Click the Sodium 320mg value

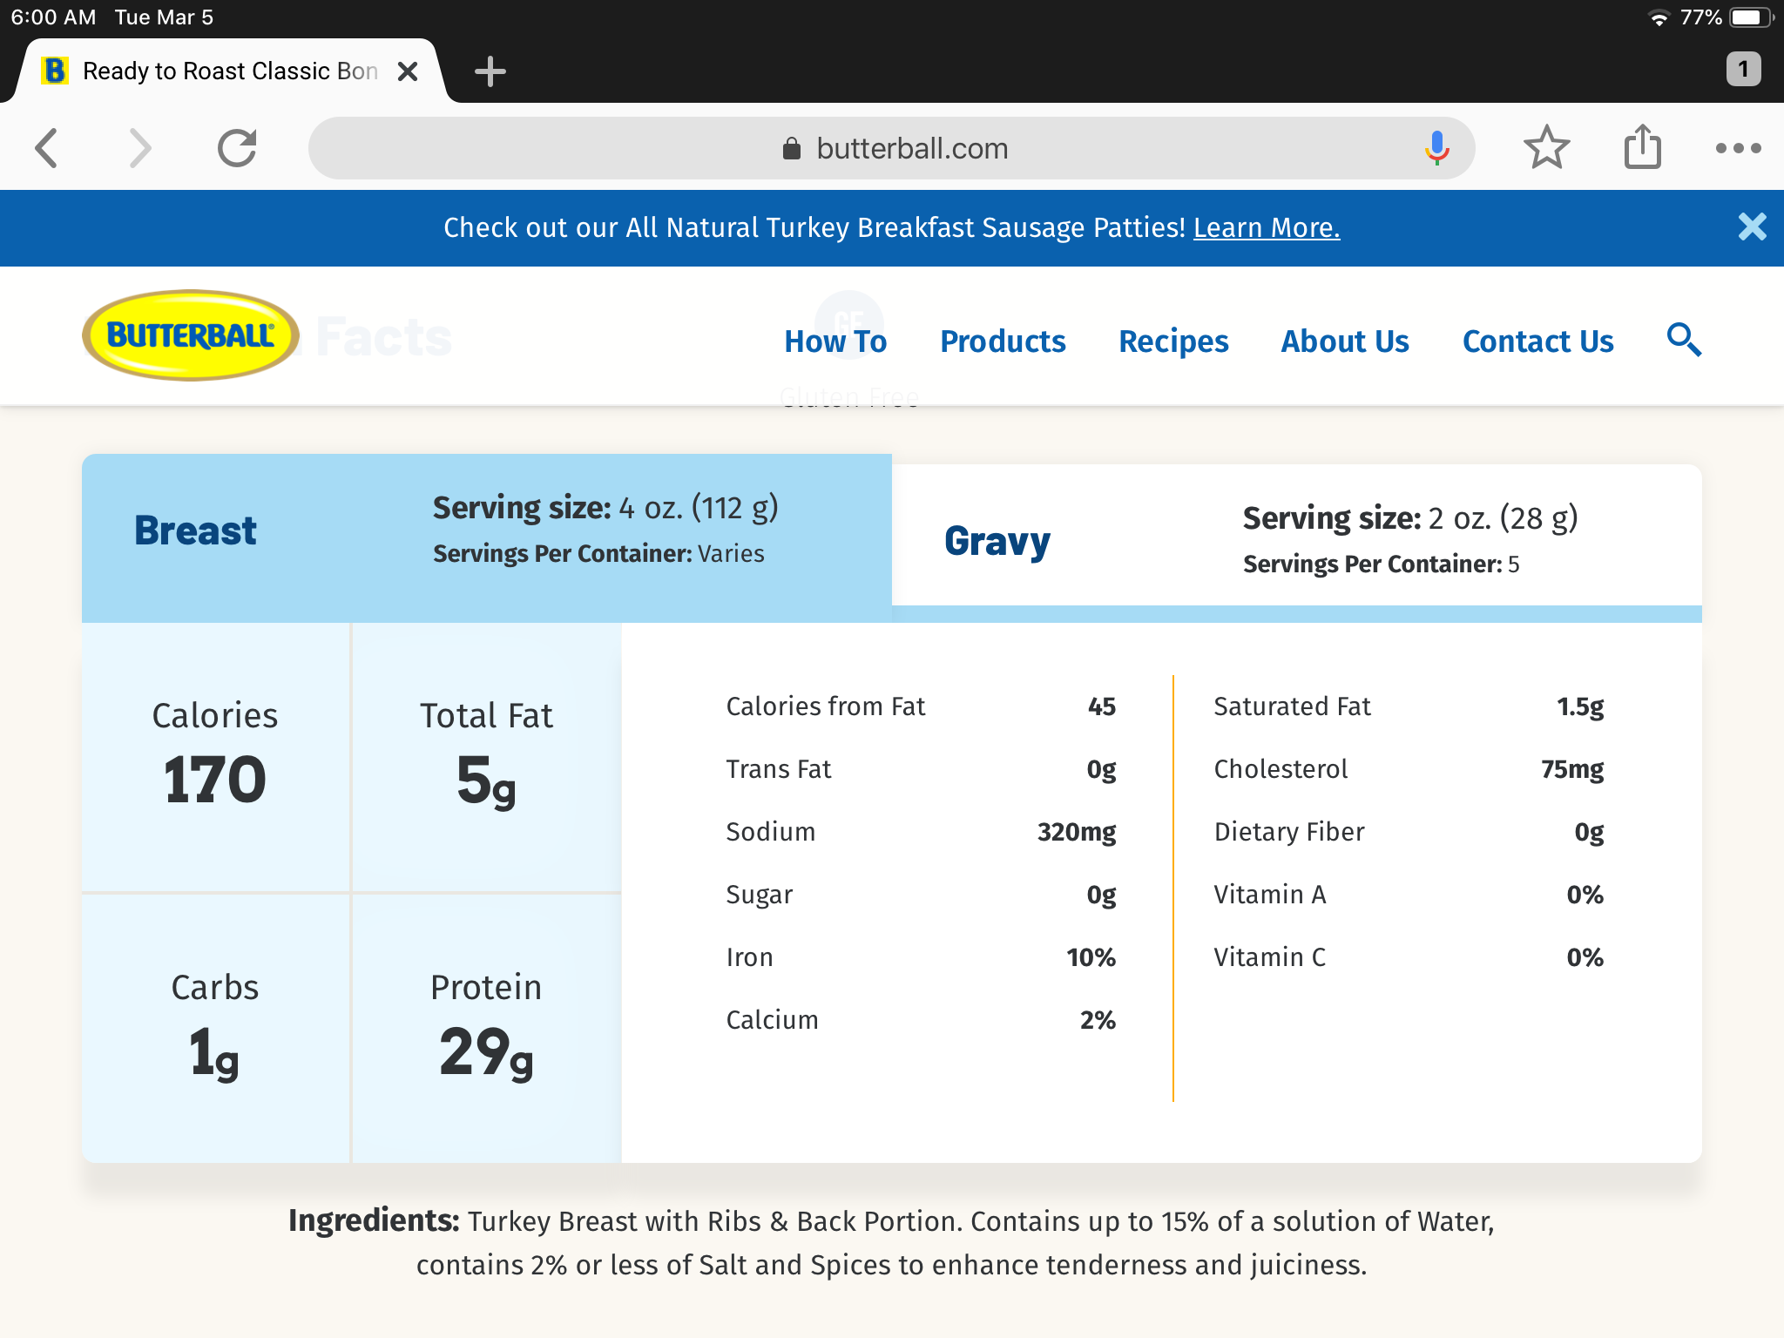click(1076, 832)
